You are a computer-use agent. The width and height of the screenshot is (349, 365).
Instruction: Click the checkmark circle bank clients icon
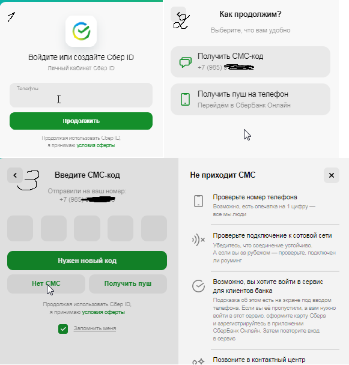tap(198, 286)
